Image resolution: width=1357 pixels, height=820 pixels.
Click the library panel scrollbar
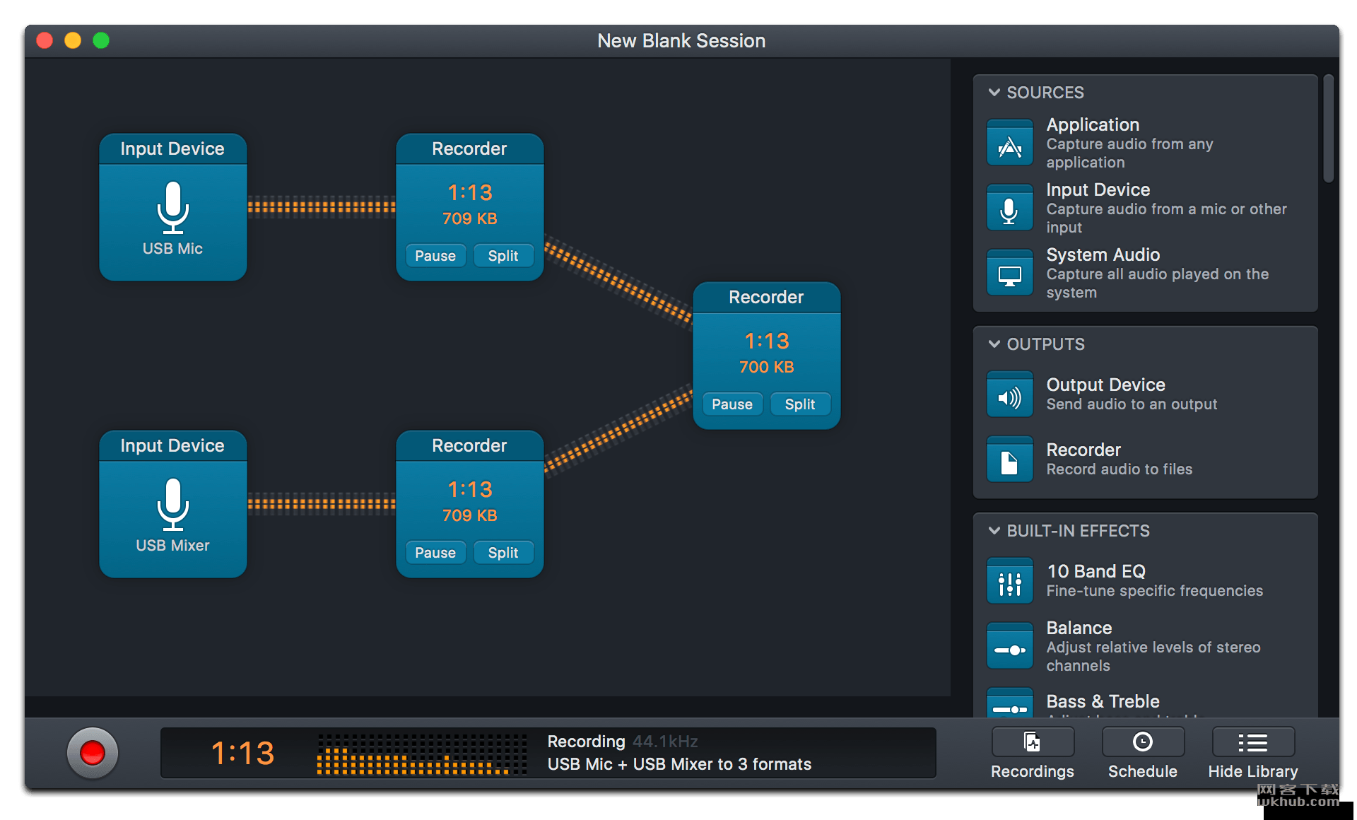(1328, 129)
